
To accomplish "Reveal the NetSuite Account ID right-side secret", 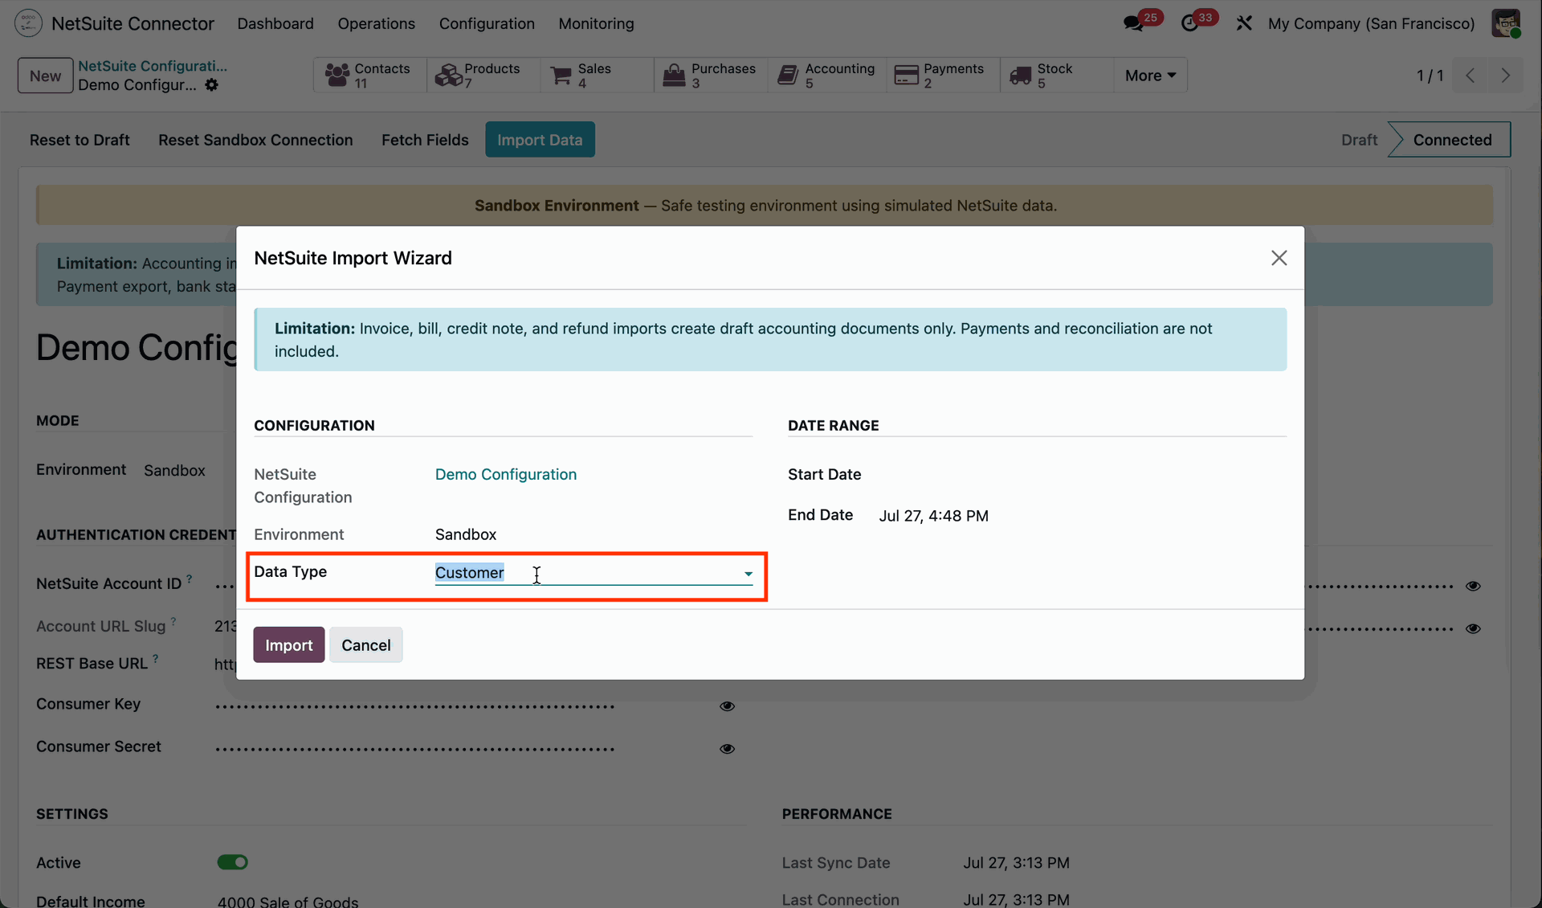I will coord(1473,587).
